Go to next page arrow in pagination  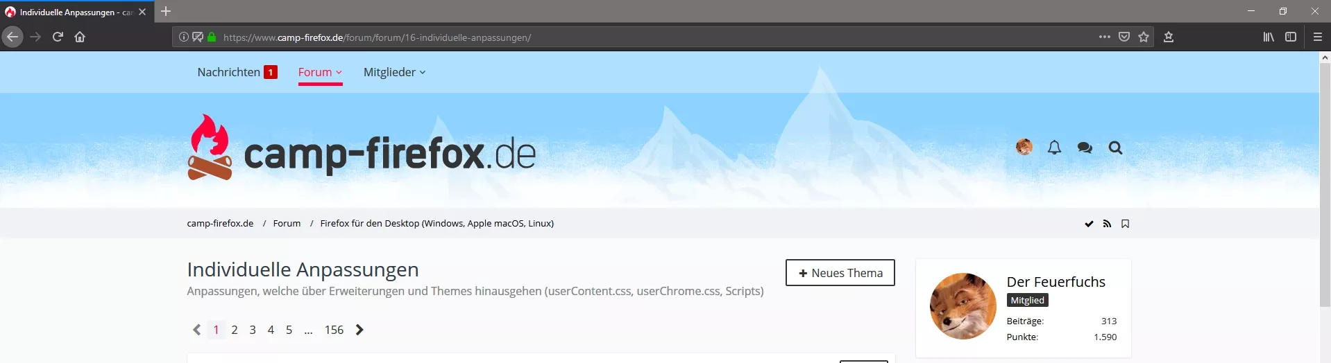click(x=359, y=330)
